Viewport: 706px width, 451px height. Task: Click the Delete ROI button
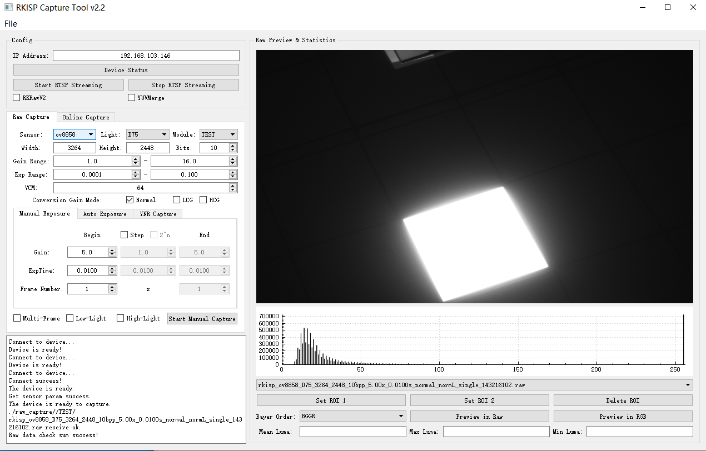click(x=623, y=400)
